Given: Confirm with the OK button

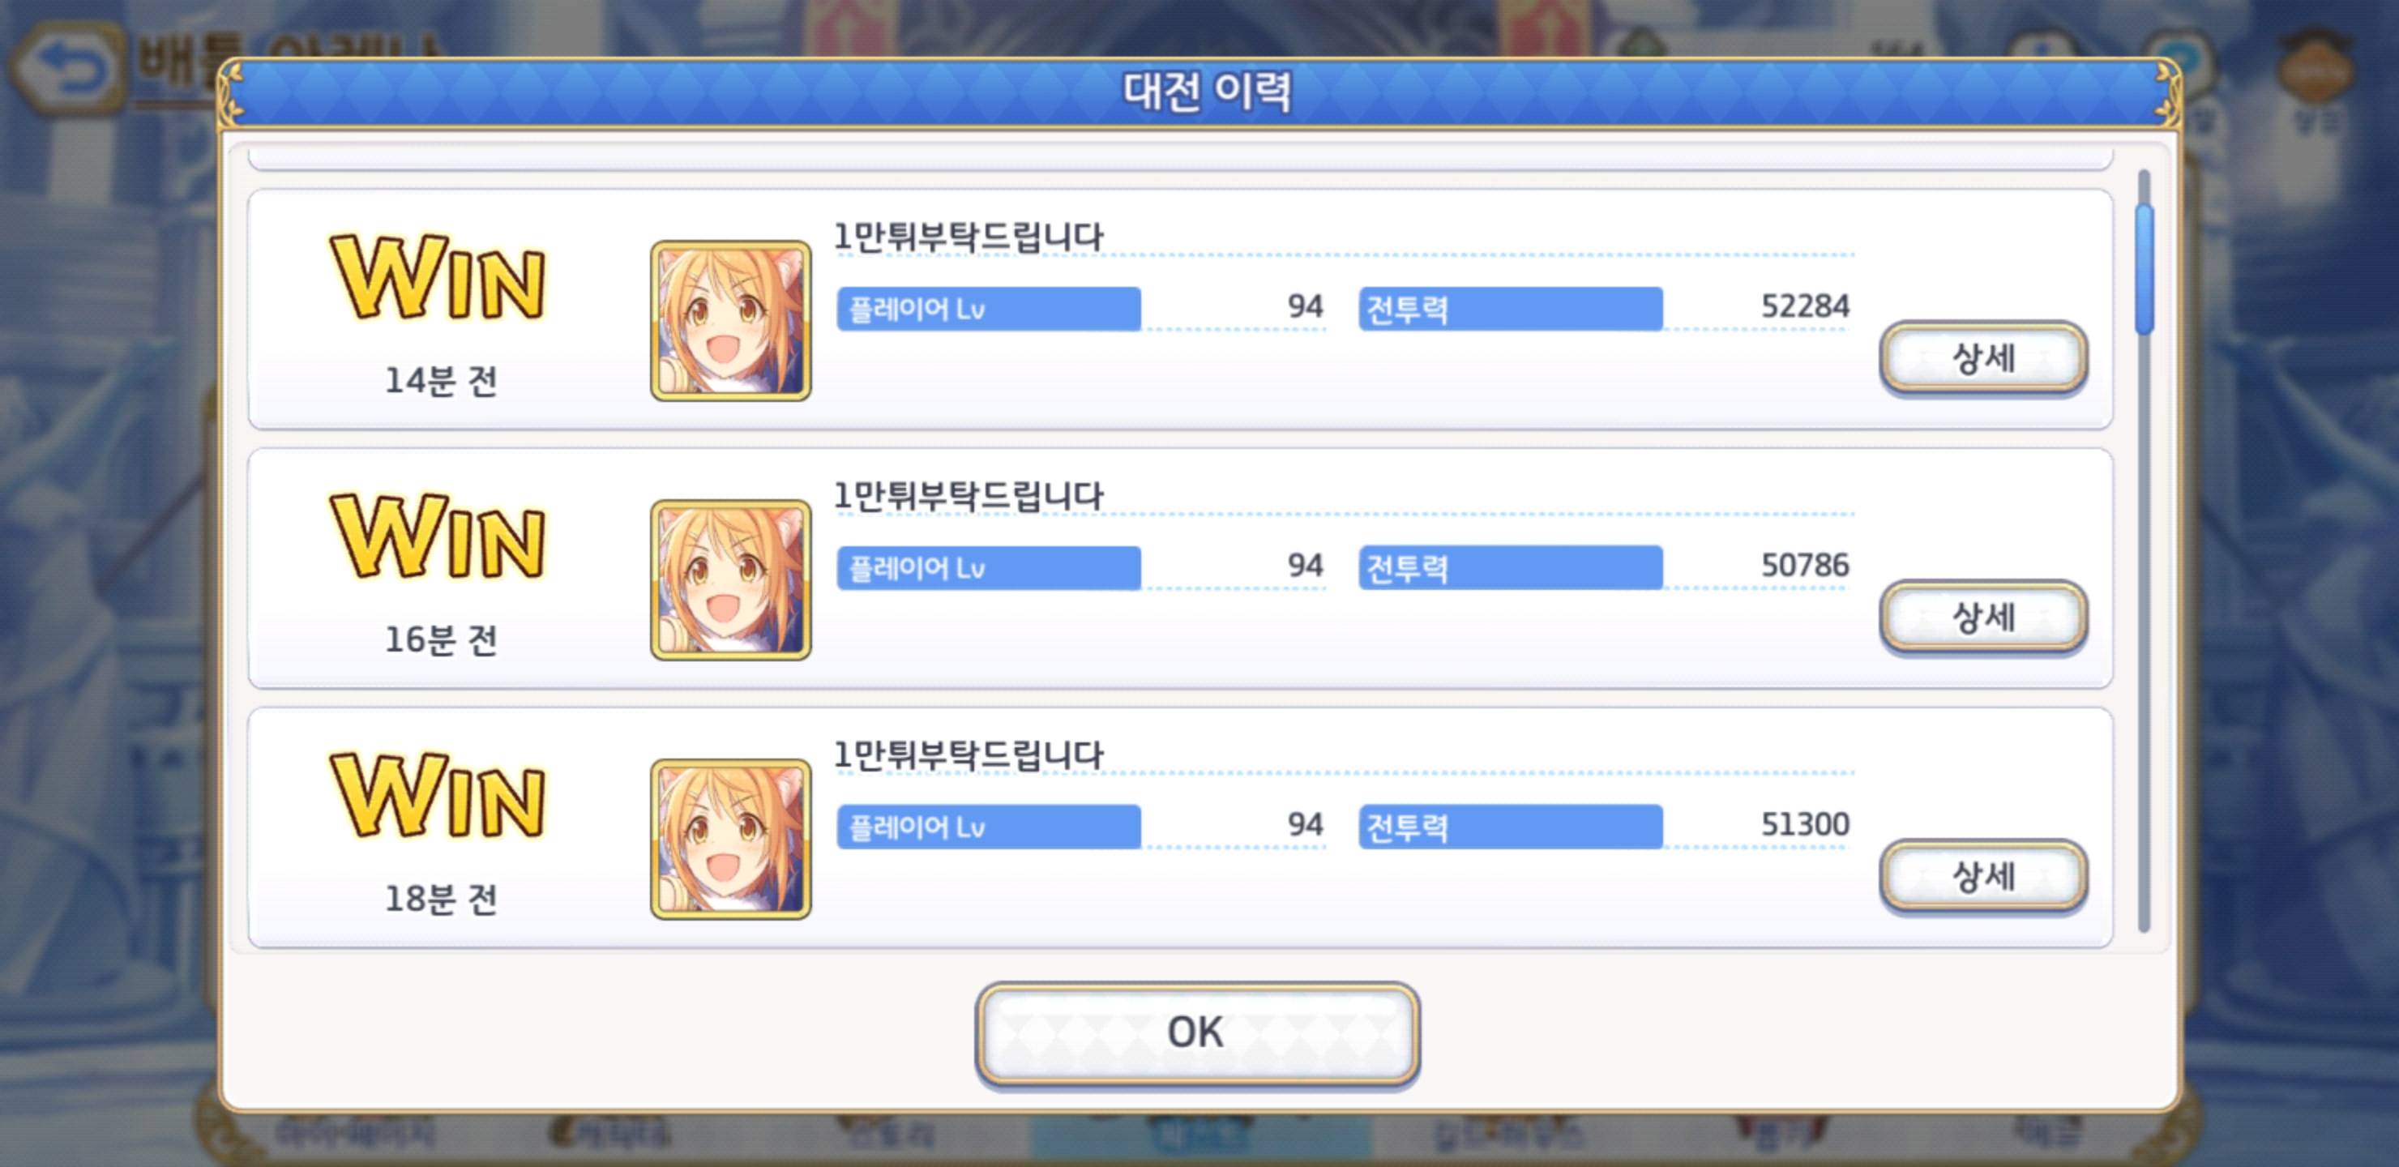Looking at the screenshot, I should (1198, 1034).
